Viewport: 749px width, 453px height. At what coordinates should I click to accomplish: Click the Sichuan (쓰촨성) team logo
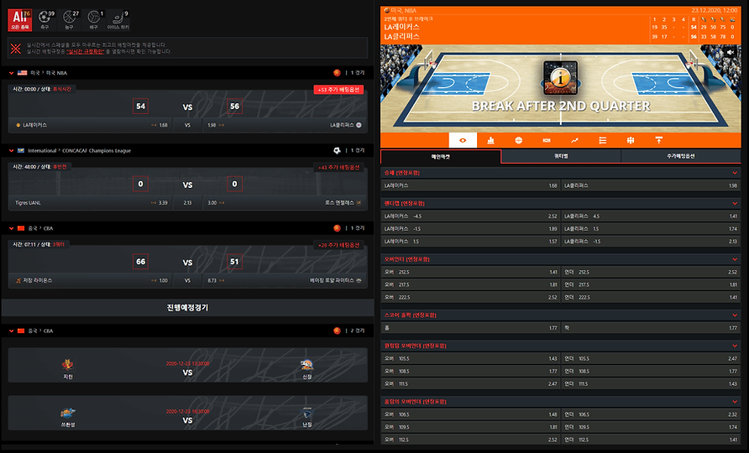68,413
